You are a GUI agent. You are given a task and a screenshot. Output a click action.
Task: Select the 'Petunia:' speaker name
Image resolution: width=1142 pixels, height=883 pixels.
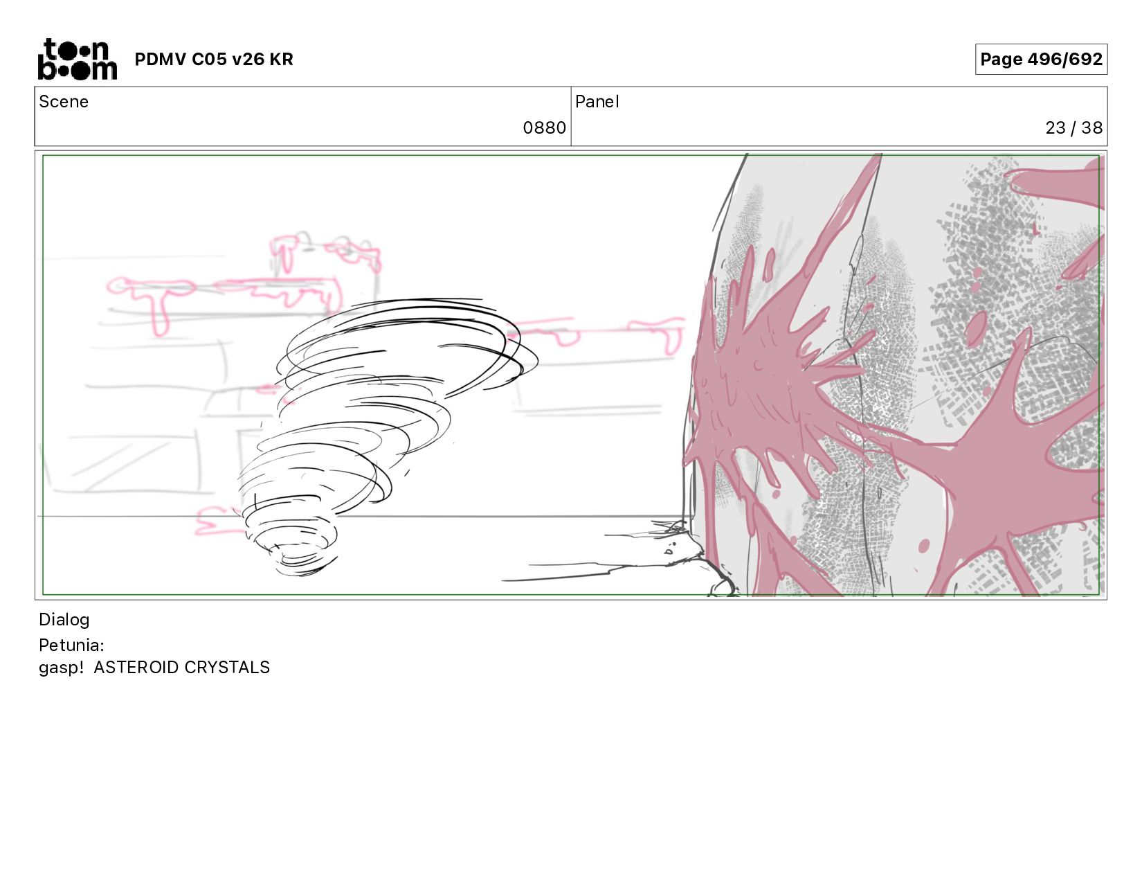click(x=71, y=645)
